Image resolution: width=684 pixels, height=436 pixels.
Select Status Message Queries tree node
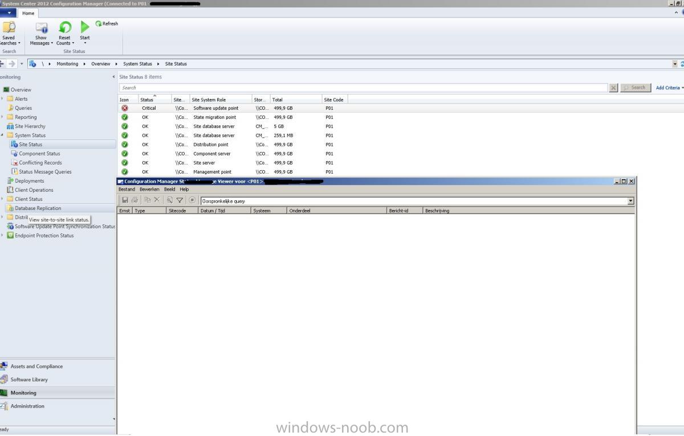pyautogui.click(x=45, y=172)
